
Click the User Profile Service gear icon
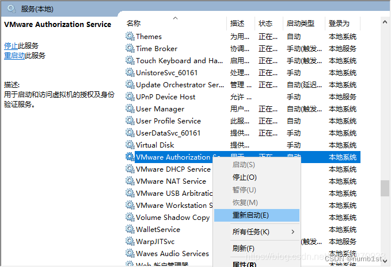130,121
